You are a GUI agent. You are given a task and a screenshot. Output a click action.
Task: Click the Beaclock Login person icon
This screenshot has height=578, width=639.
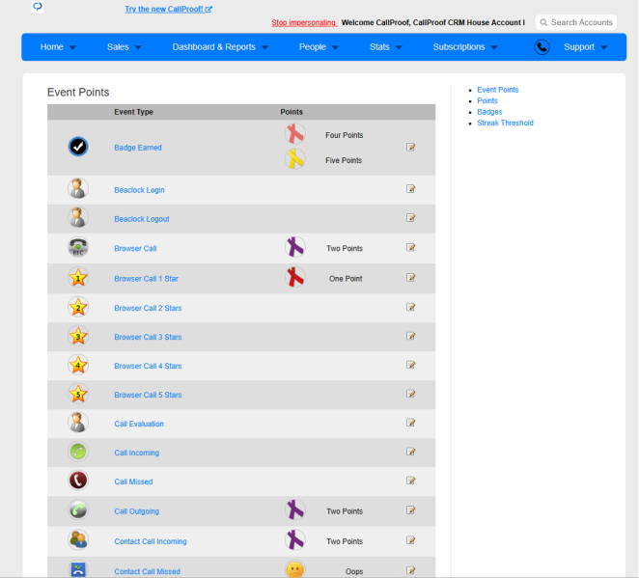tap(78, 189)
